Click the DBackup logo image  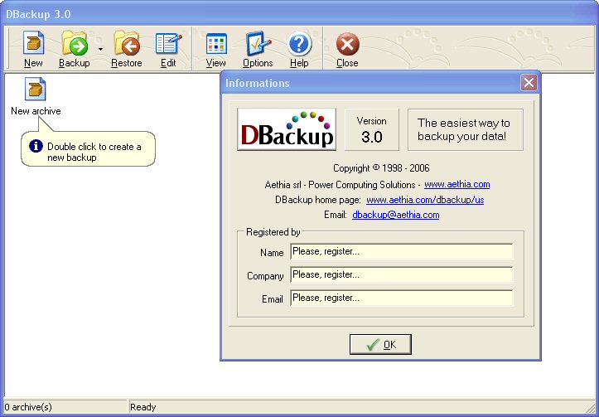pos(287,129)
